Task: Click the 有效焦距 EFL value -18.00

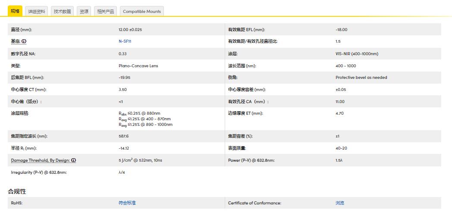Action: (341, 30)
